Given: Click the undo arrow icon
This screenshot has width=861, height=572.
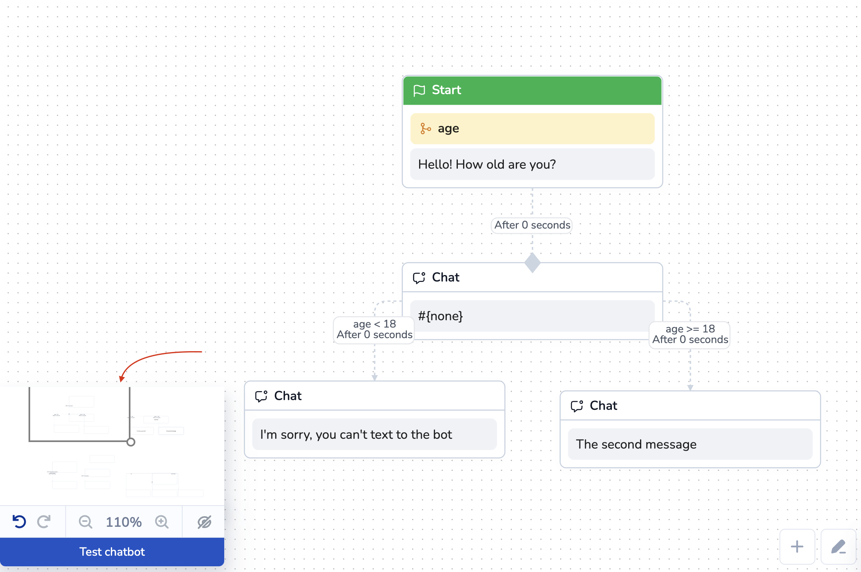Looking at the screenshot, I should (19, 521).
